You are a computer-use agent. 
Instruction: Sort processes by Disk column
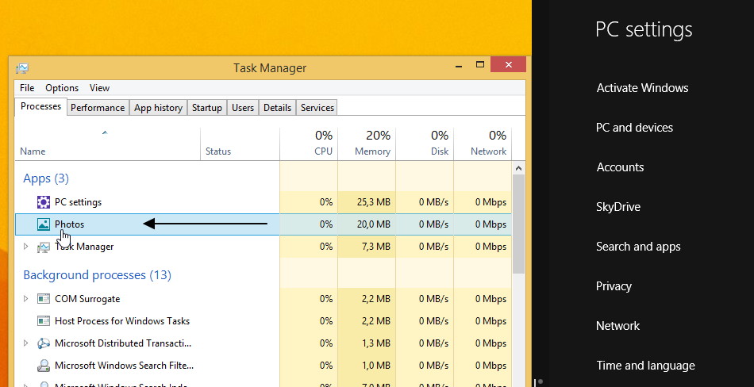click(425, 144)
